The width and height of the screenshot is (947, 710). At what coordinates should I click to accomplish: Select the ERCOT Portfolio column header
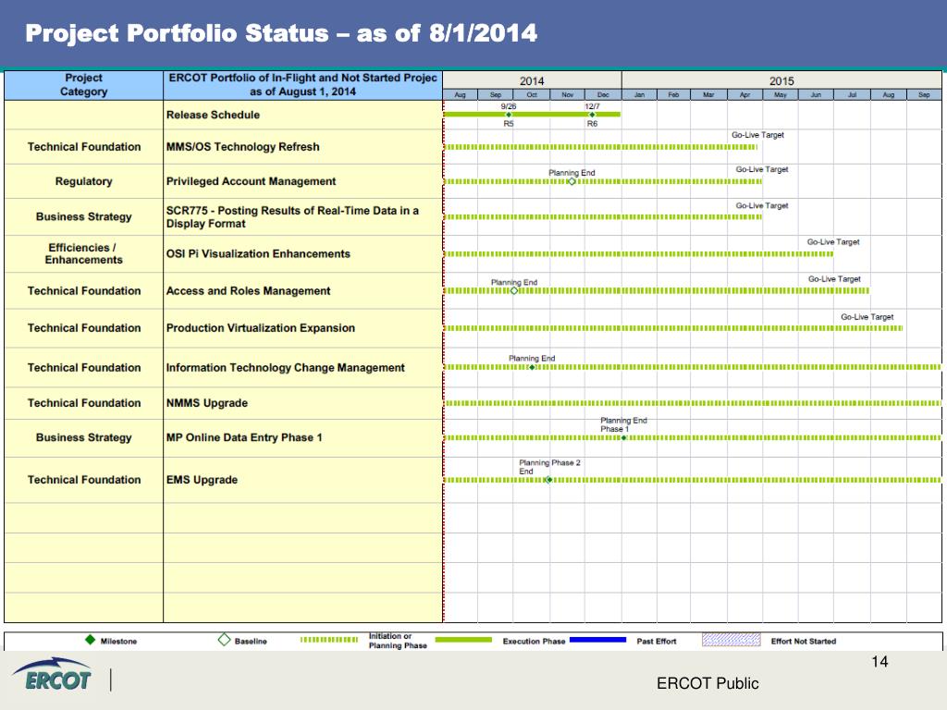tap(302, 85)
